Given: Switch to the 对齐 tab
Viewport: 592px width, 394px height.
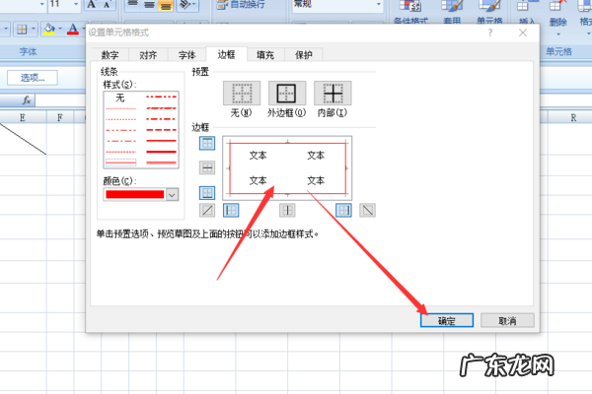Looking at the screenshot, I should coord(148,55).
